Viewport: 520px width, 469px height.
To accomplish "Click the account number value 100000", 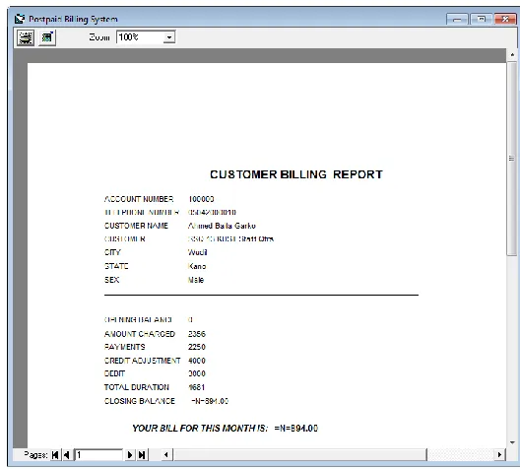I will pyautogui.click(x=201, y=199).
